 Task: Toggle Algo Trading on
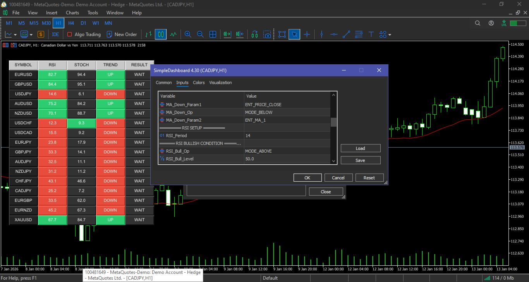(84, 34)
